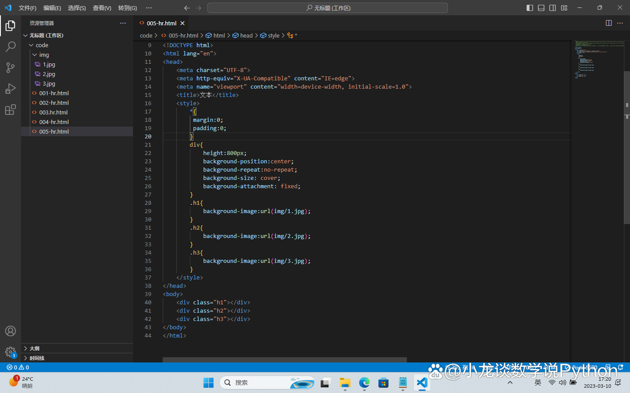The width and height of the screenshot is (630, 393).
Task: Expand the 大纲 outline section
Action: coord(34,348)
